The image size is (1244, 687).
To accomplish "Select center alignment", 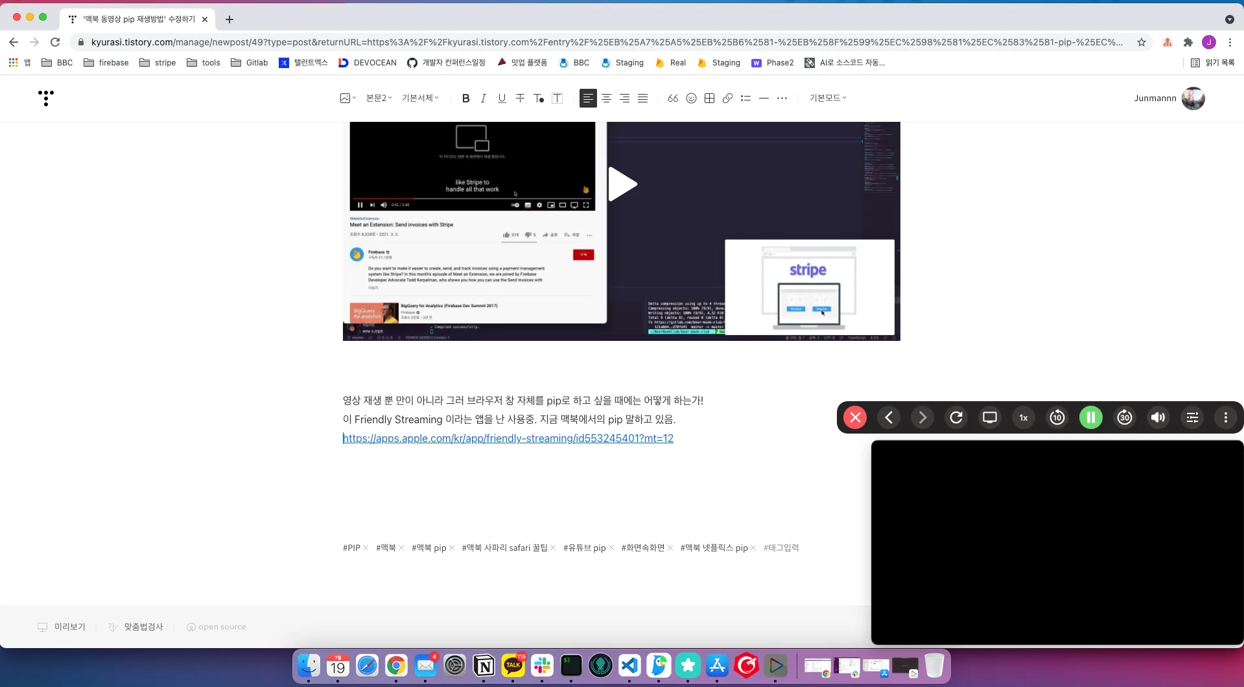I will [x=606, y=99].
